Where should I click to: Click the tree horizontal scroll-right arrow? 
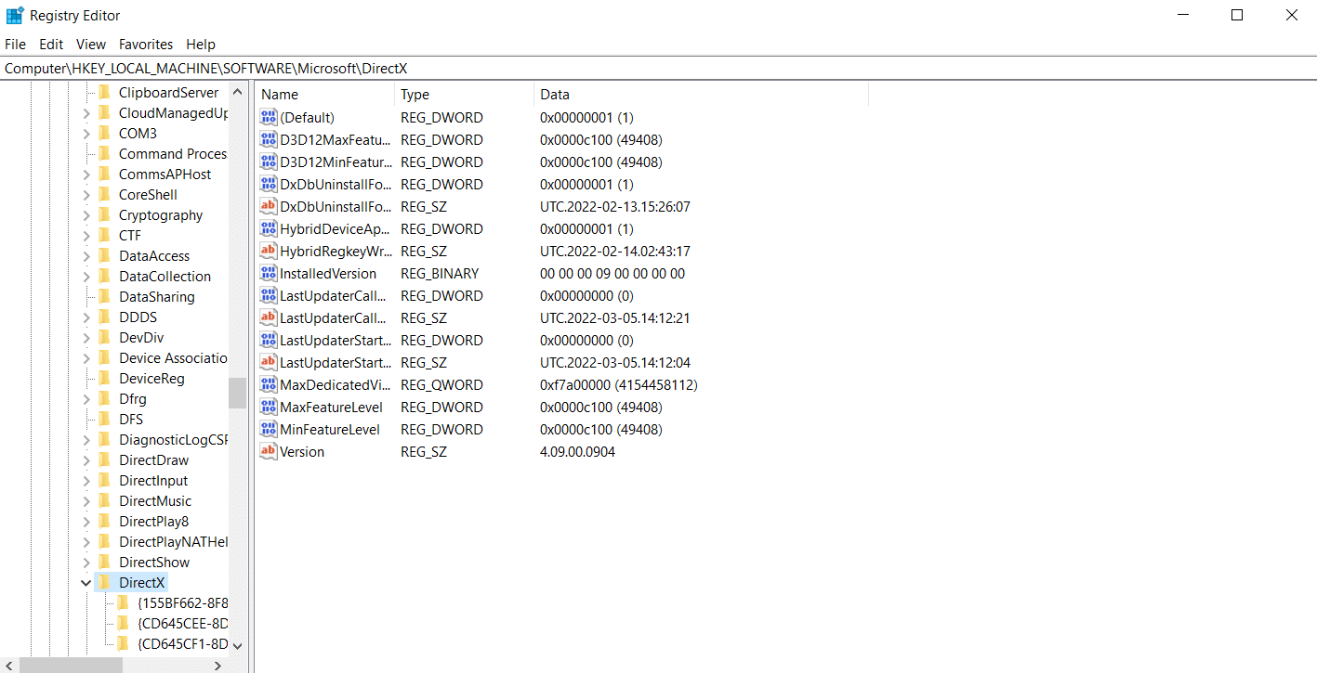pos(218,665)
